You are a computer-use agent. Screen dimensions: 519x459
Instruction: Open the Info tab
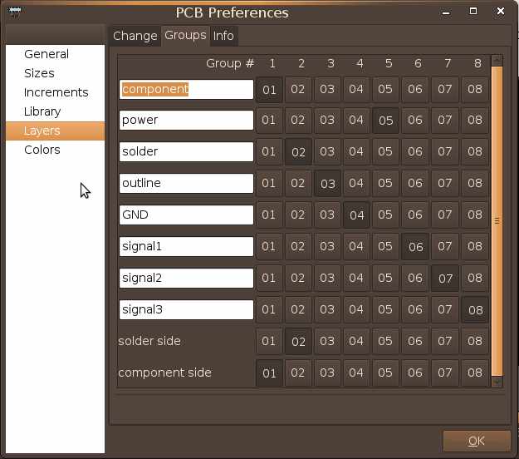pyautogui.click(x=223, y=36)
